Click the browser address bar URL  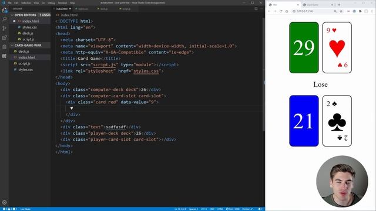[305, 11]
